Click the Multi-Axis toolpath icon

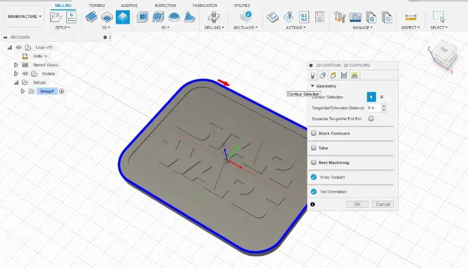[246, 16]
